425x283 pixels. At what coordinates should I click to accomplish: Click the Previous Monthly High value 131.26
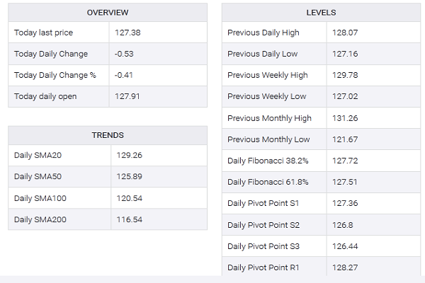[345, 117]
